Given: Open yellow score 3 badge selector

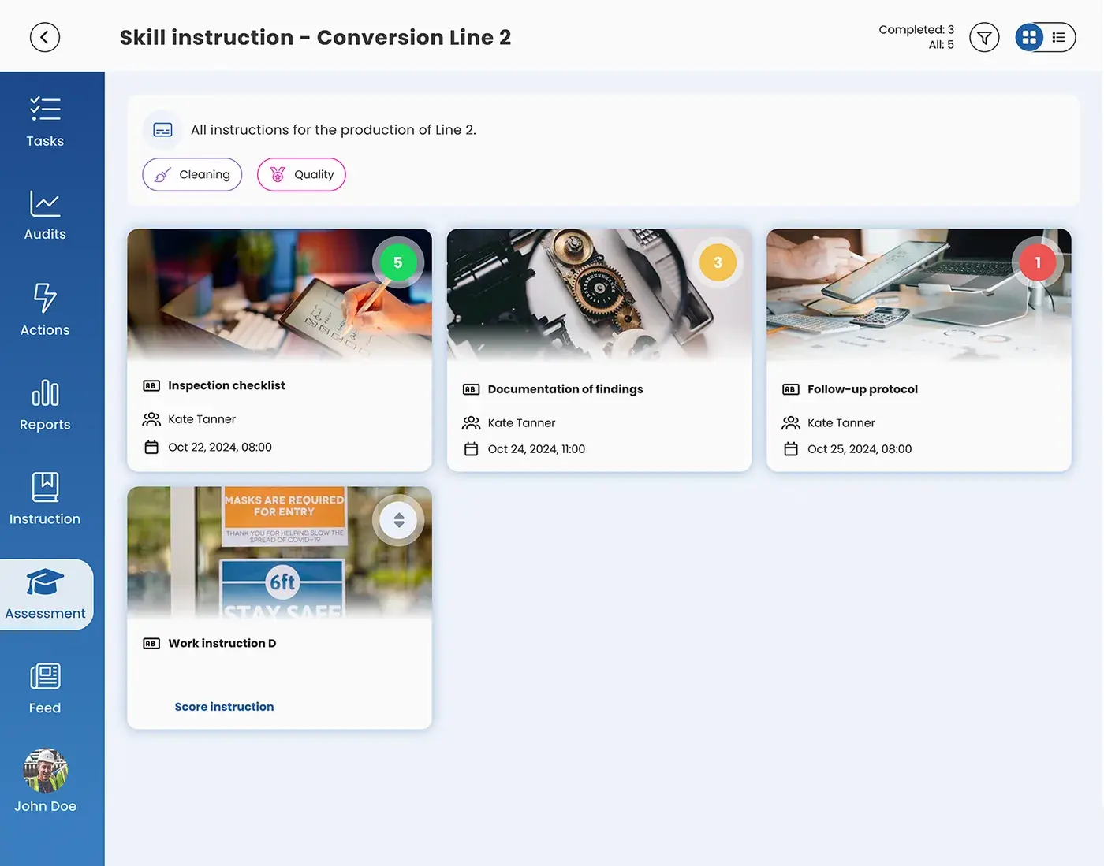Looking at the screenshot, I should [x=718, y=262].
